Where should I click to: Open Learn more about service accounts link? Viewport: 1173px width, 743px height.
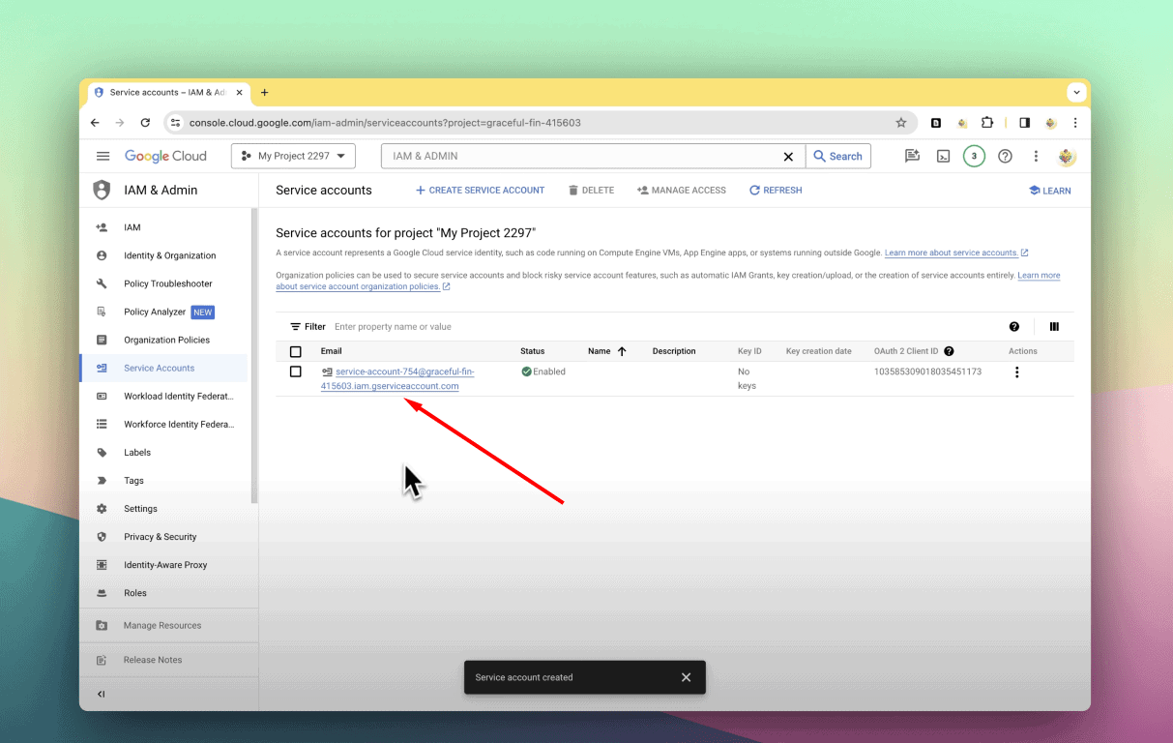952,253
